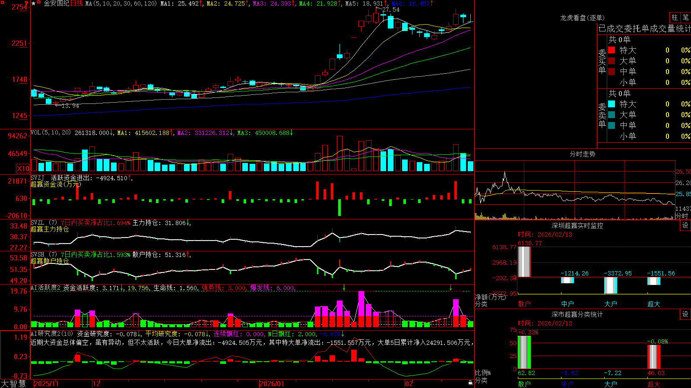Click the gray star favorite icon beside 金安国纪
Screen dimensions: 691x388
tap(33, 3)
